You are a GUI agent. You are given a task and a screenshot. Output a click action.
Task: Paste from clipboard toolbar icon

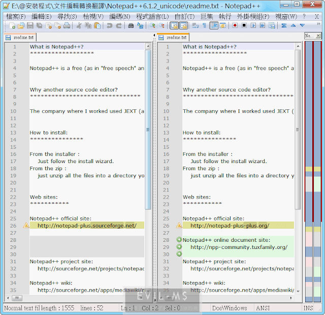pyautogui.click(x=97, y=25)
